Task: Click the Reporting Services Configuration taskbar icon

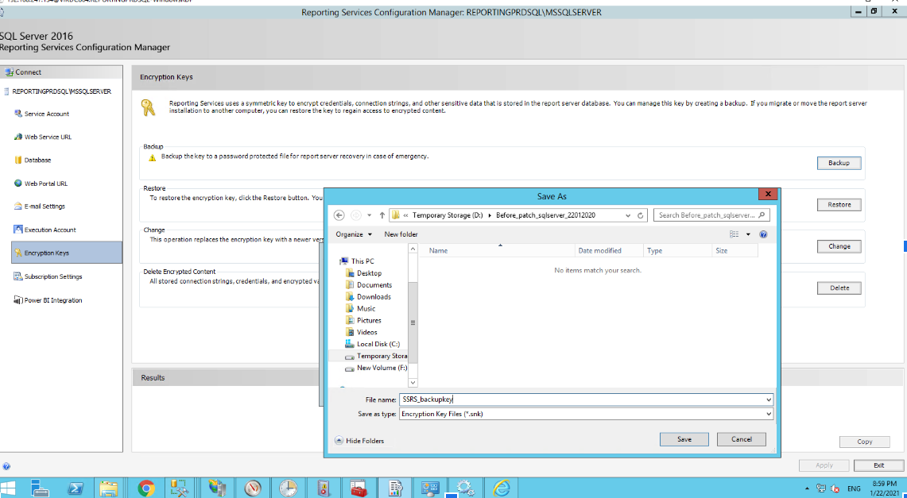Action: [395, 488]
